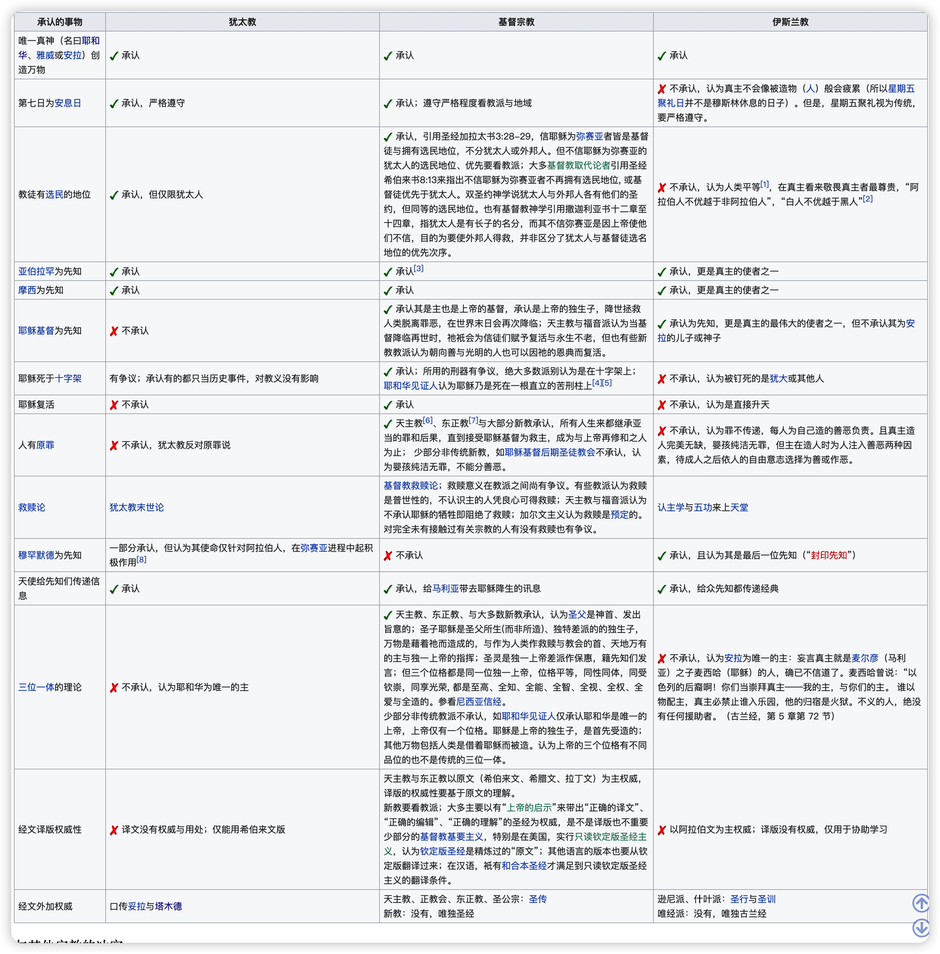Click the 天使给先知们传递信息 row label
The height and width of the screenshot is (954, 940).
(x=59, y=588)
